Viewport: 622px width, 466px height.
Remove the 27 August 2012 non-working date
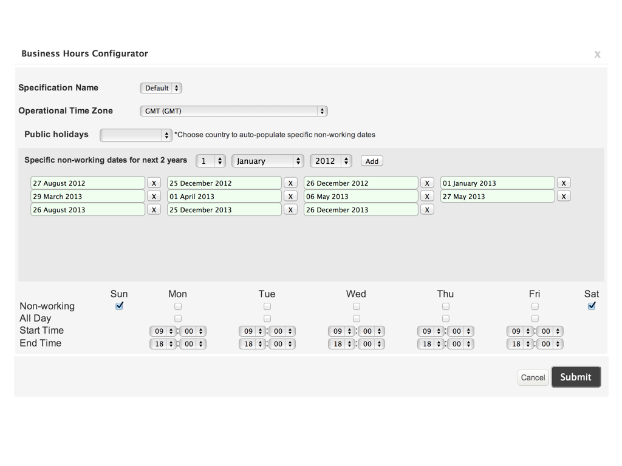(x=154, y=183)
